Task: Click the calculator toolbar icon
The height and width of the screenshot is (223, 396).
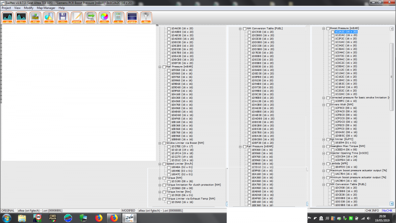Action: click(118, 18)
